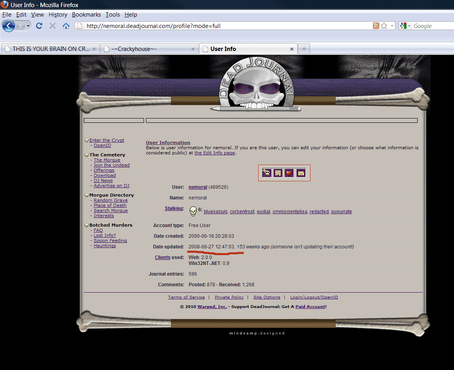
Task: Click the Google search engine icon
Action: click(403, 26)
